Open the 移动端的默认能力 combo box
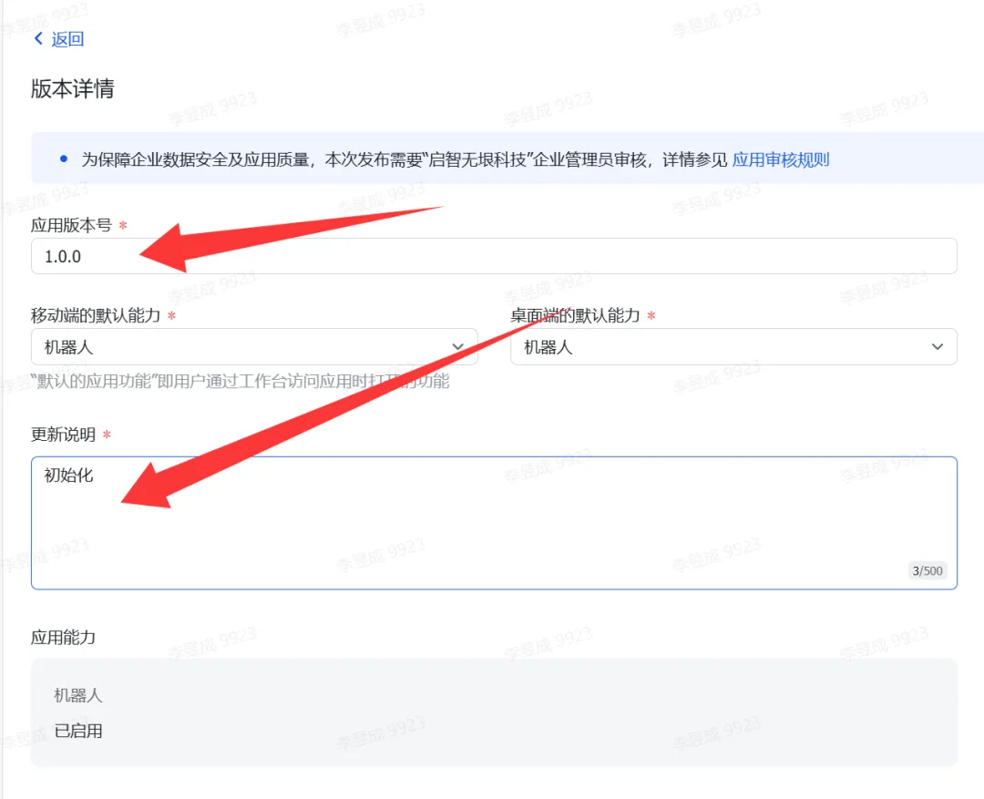 tap(254, 346)
